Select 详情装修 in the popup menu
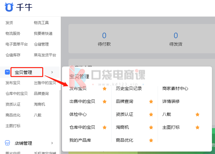 pyautogui.click(x=171, y=101)
